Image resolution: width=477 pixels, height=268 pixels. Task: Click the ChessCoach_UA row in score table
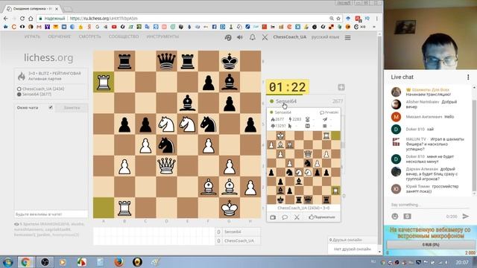pos(238,240)
